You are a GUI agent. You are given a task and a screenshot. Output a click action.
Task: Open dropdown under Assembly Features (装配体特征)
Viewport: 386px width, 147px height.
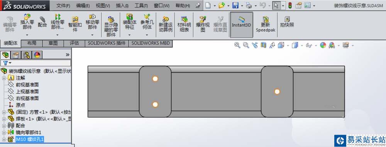pos(129,35)
